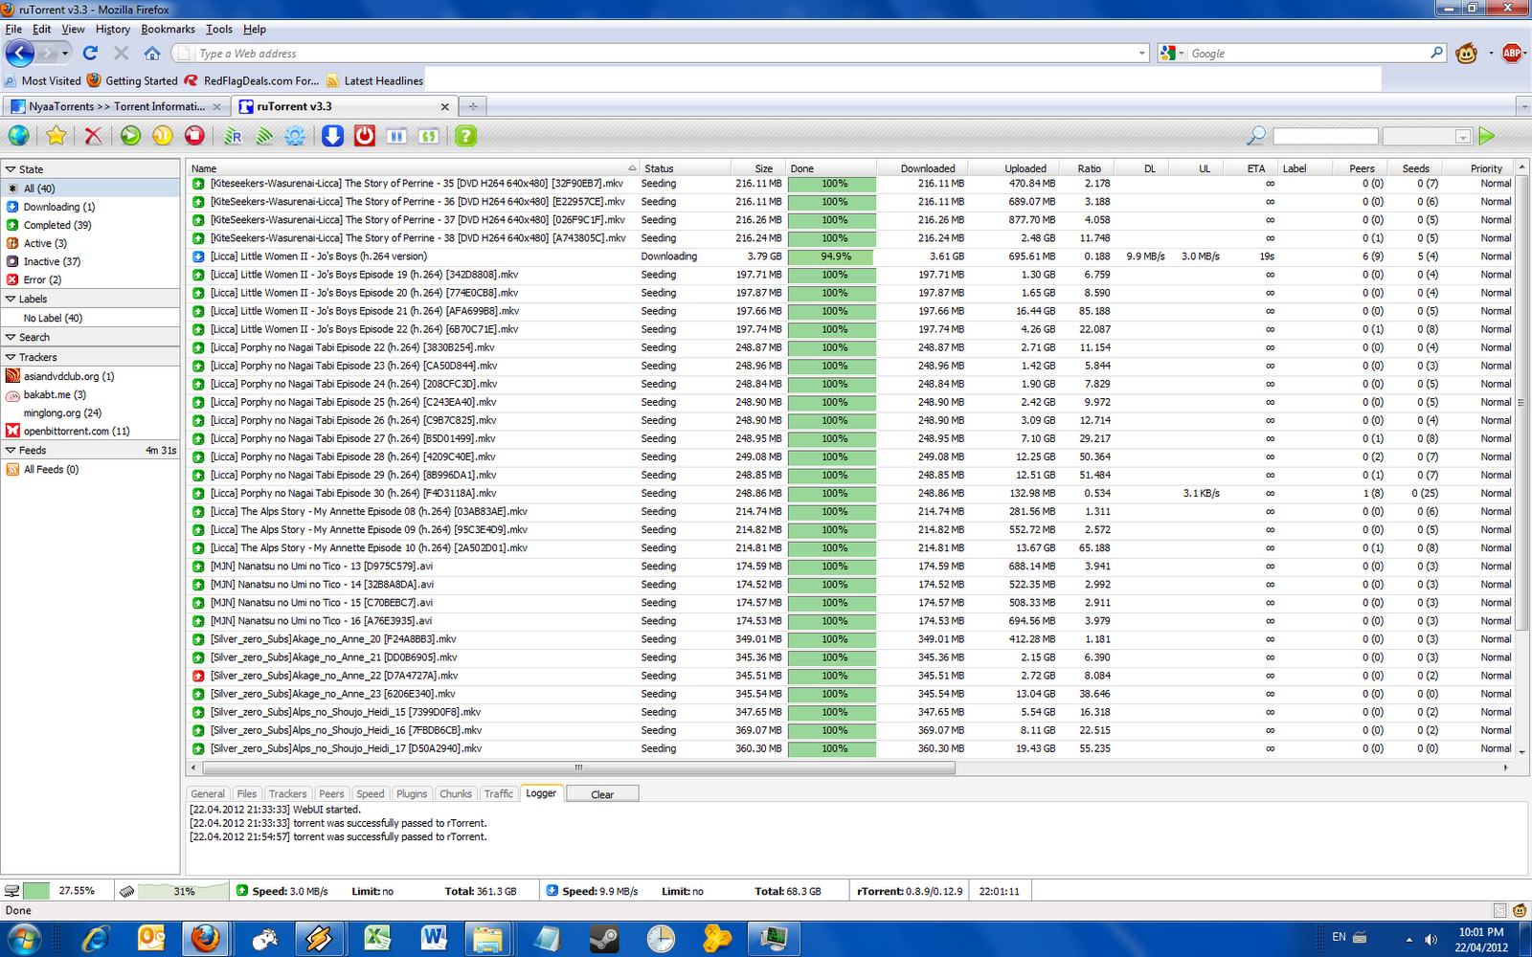Click the magnifier search icon in ruTorrent toolbar
Screen dimensions: 1532x957
pyautogui.click(x=1256, y=136)
